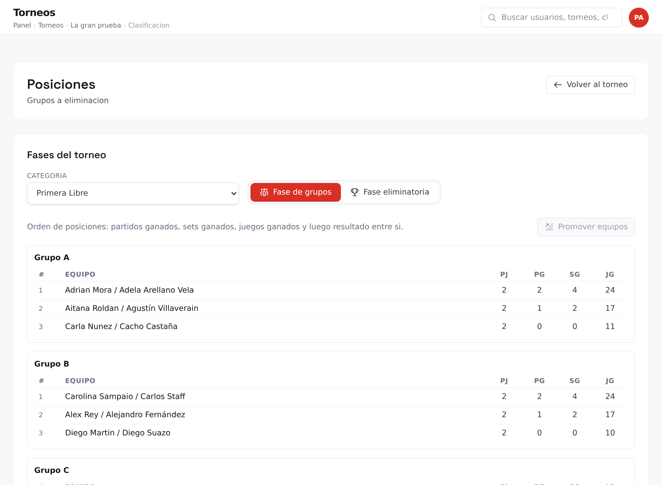Click the search magnifier icon
This screenshot has height=485, width=662.
492,18
